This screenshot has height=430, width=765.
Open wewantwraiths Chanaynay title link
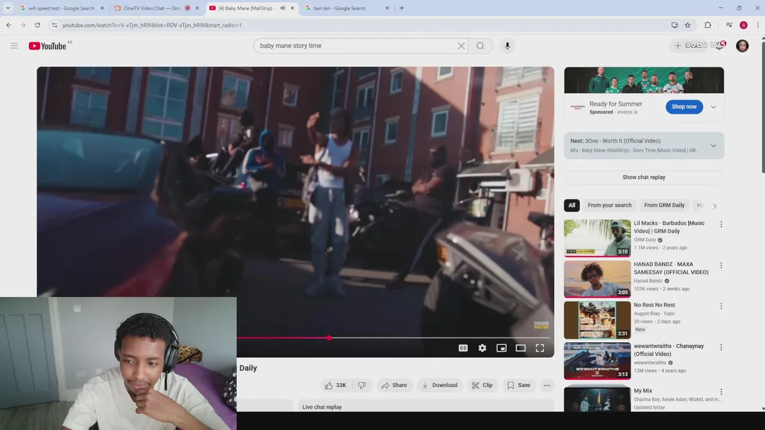669,350
